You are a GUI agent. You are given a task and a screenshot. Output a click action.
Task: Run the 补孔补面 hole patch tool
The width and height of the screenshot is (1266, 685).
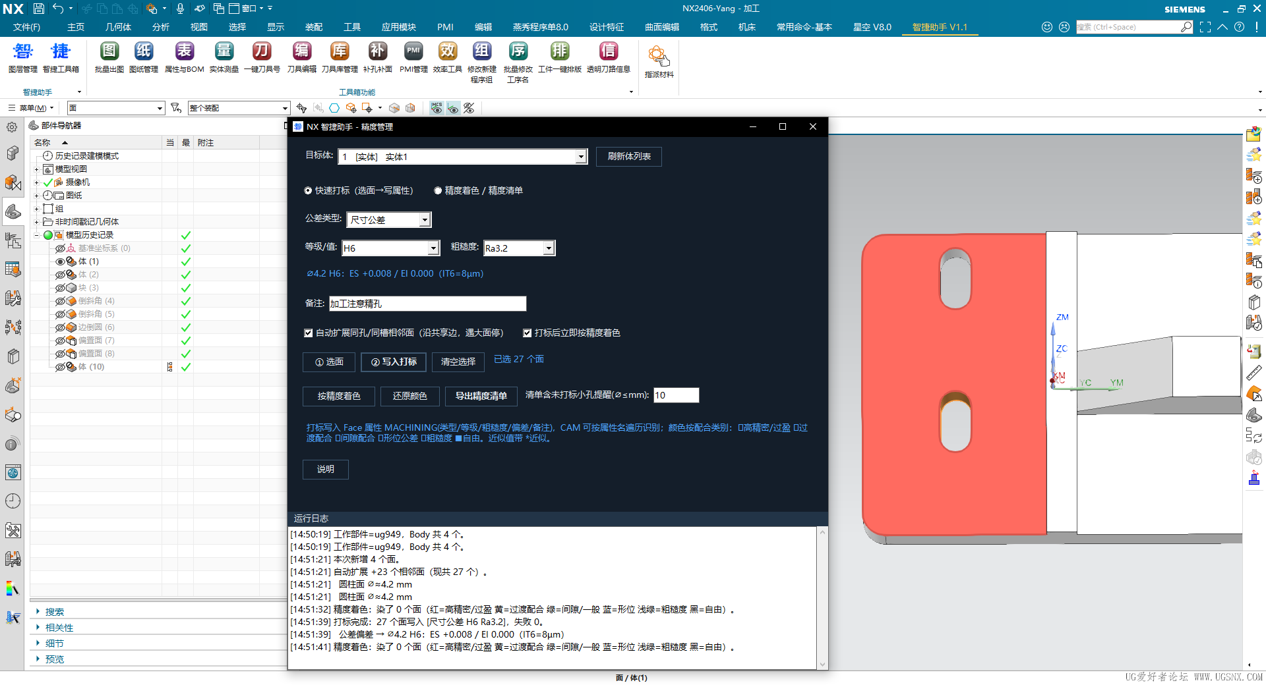click(378, 57)
